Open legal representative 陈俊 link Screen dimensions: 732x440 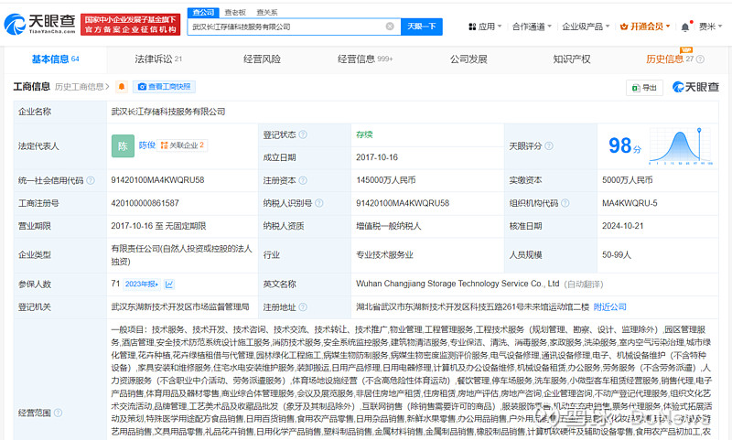[x=146, y=145]
